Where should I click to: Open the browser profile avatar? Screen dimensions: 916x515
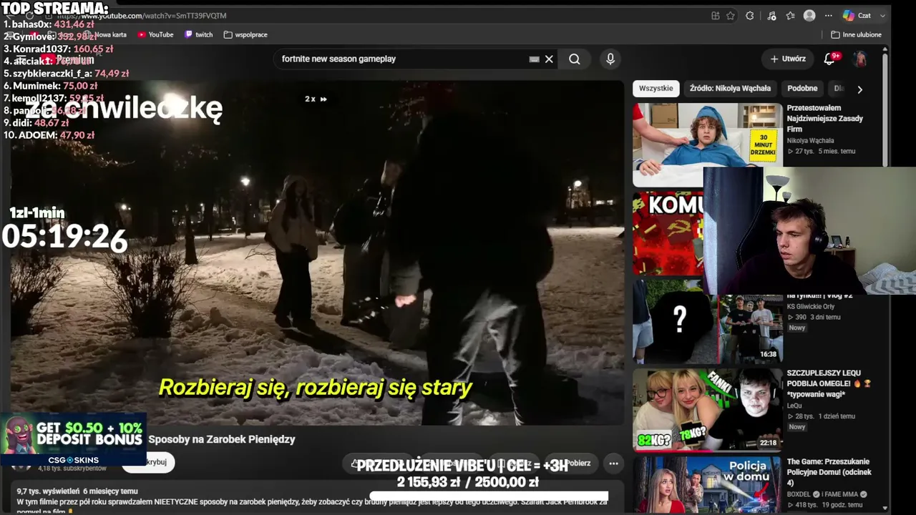click(x=809, y=16)
